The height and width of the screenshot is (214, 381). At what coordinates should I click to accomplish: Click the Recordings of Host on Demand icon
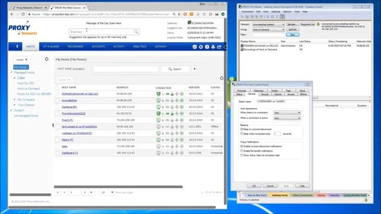point(242,49)
